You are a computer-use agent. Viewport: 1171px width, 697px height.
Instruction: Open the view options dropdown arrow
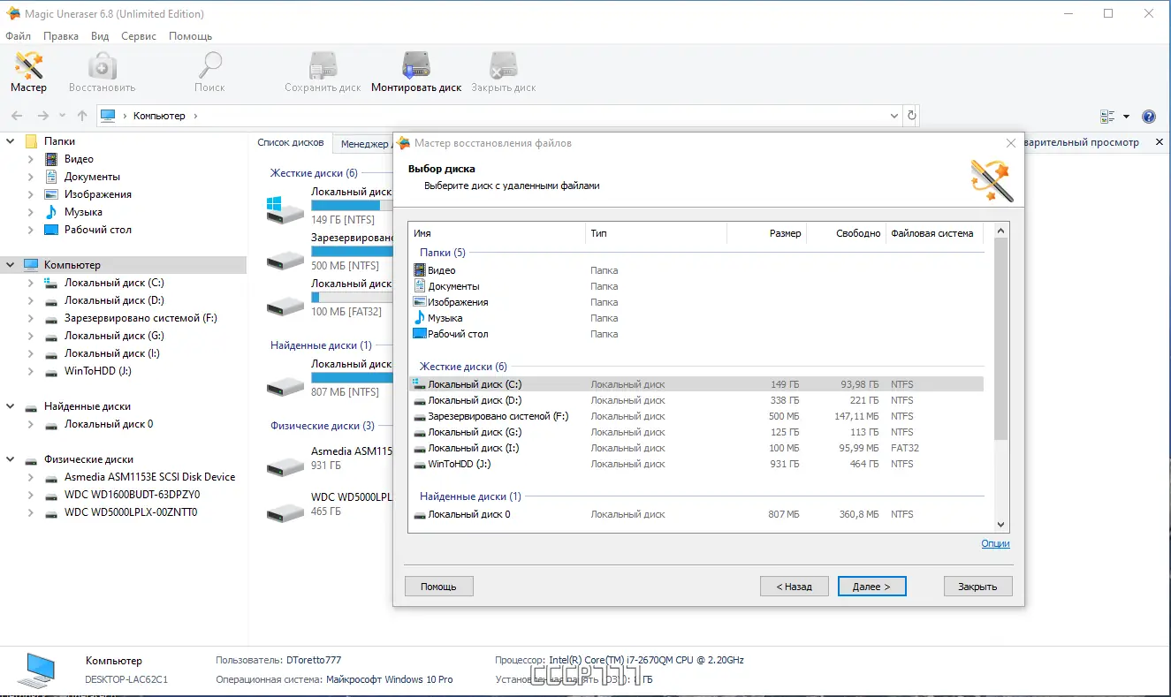pyautogui.click(x=1126, y=117)
